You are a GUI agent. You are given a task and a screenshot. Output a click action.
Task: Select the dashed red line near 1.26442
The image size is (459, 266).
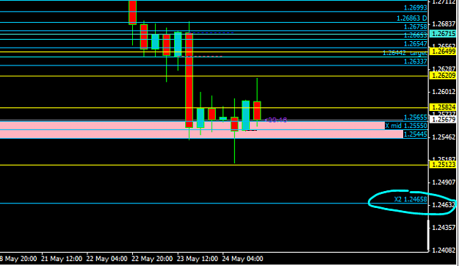pyautogui.click(x=200, y=56)
